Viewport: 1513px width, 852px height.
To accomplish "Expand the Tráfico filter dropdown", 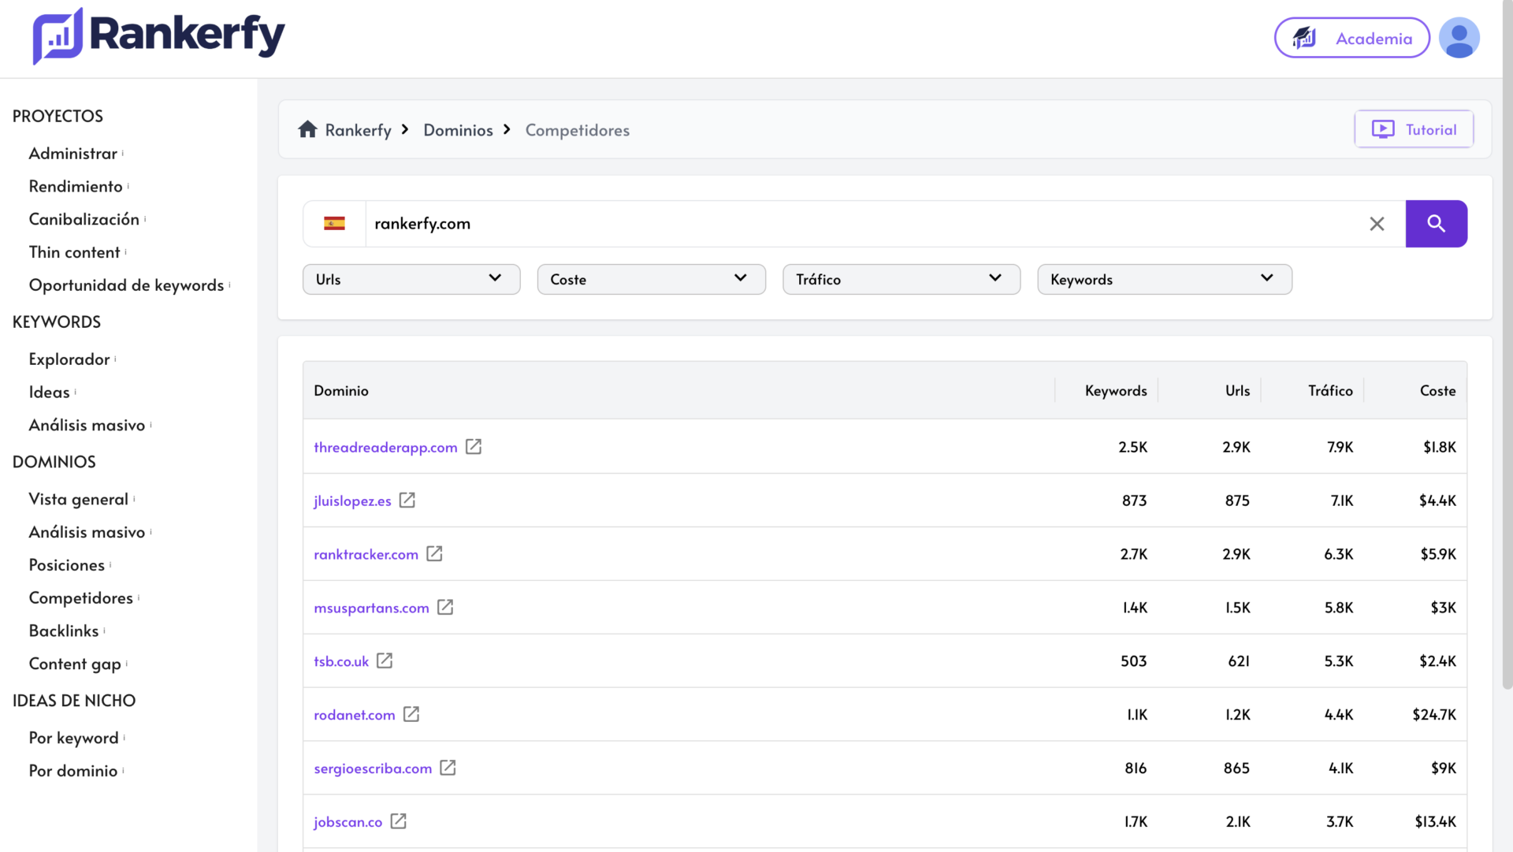I will [x=901, y=279].
